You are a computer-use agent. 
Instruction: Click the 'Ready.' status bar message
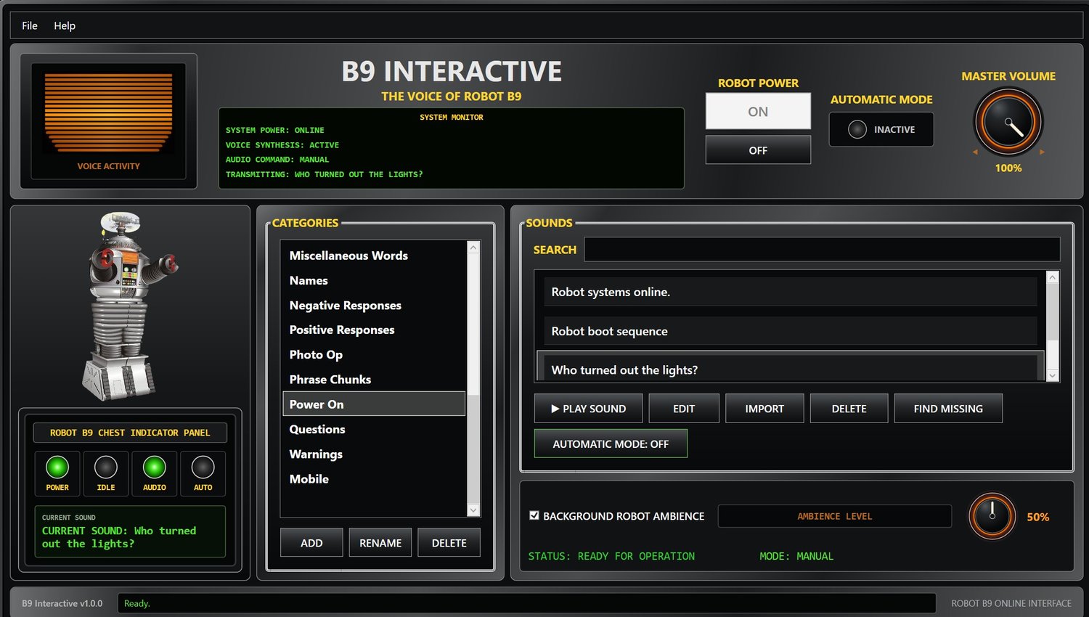(137, 603)
